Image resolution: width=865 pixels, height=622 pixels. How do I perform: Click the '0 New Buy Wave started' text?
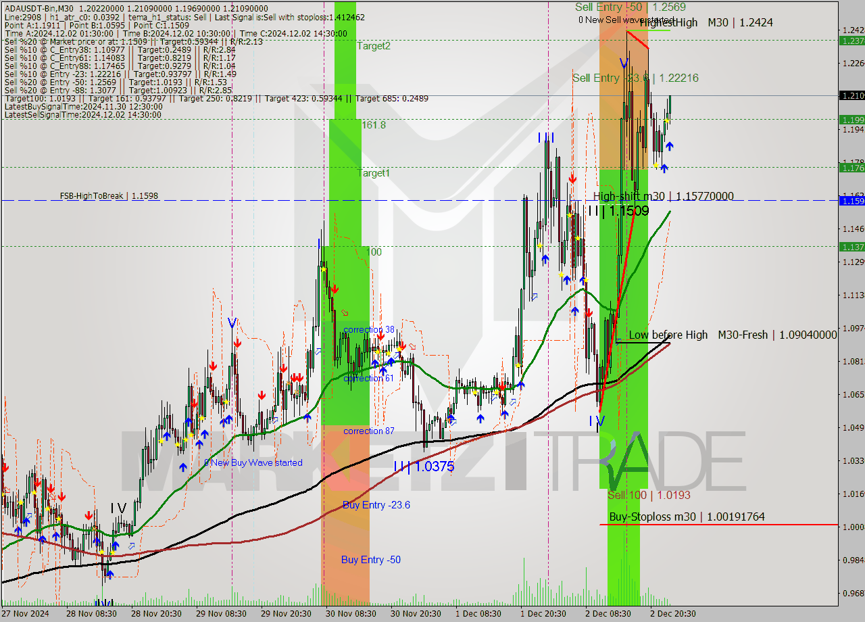(x=253, y=462)
